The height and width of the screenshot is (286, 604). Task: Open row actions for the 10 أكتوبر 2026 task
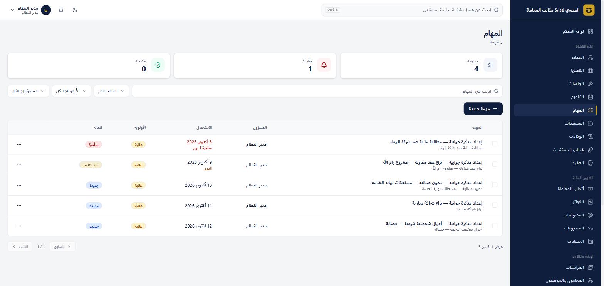(19, 185)
